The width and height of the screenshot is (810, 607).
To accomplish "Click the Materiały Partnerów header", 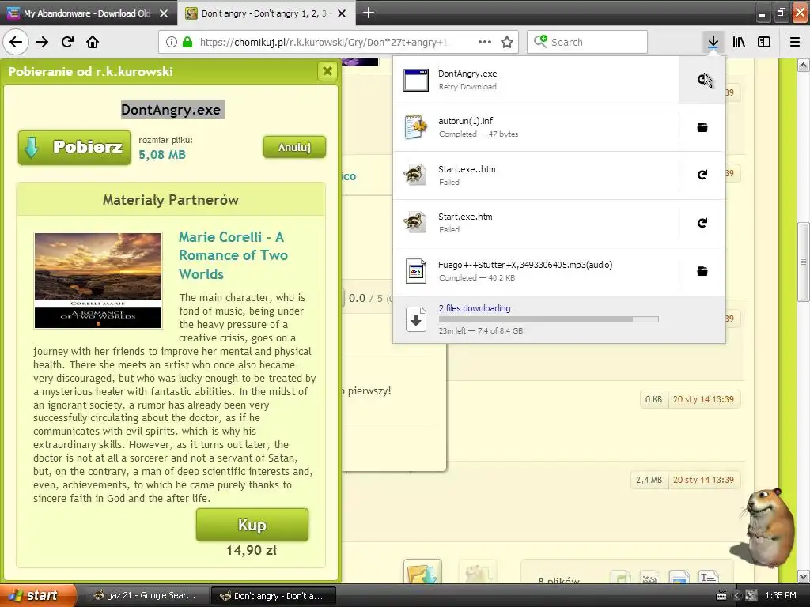I will tap(171, 200).
